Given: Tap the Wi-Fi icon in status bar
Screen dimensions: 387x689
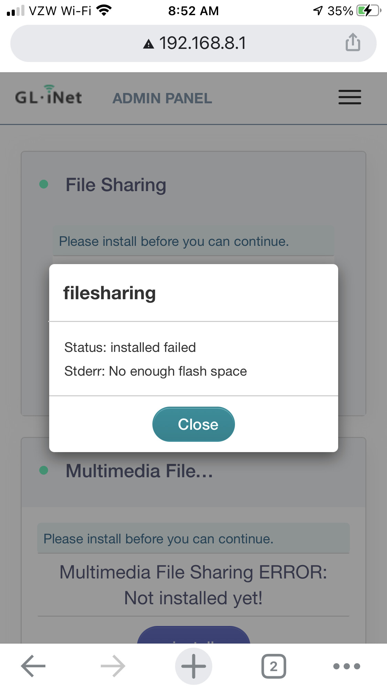Looking at the screenshot, I should 104,10.
